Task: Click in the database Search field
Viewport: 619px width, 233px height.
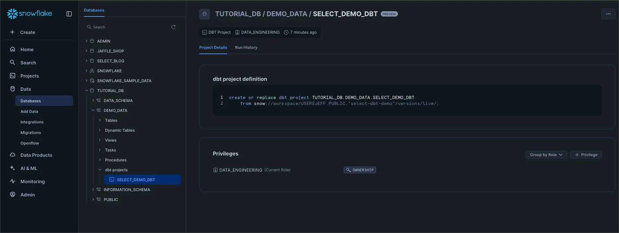Action: [127, 27]
